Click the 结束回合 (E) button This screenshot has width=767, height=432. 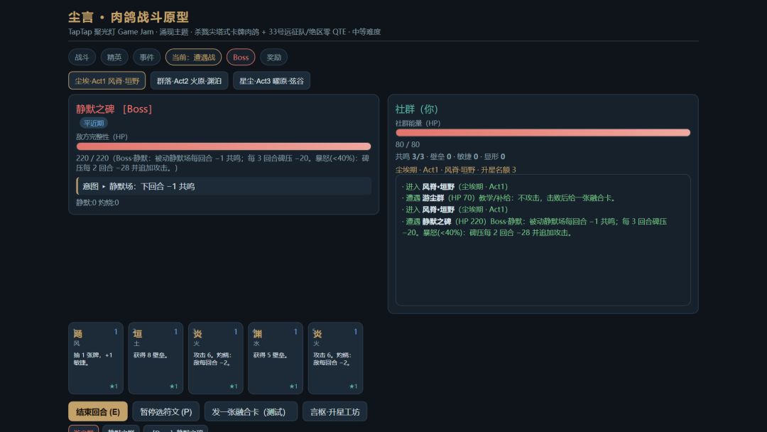pyautogui.click(x=98, y=412)
